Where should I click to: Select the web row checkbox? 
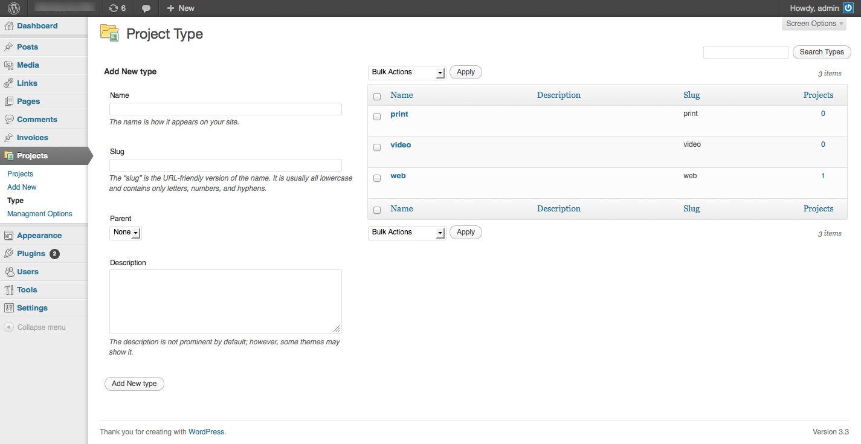pos(377,178)
